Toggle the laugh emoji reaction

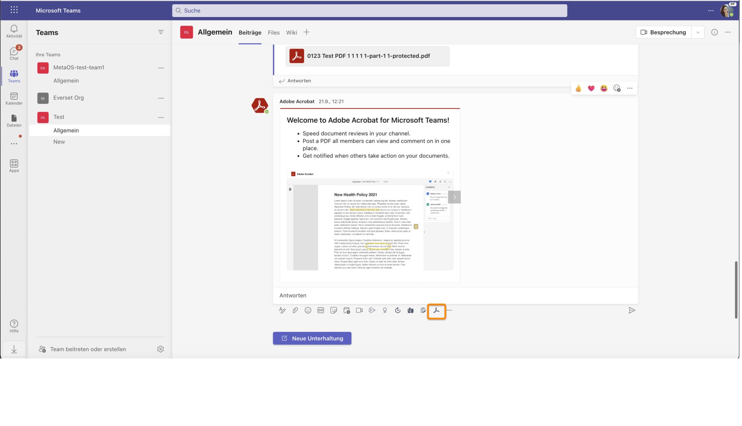pyautogui.click(x=603, y=88)
